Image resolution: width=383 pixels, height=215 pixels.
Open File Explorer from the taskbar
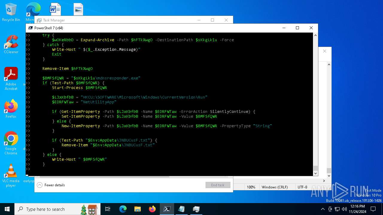pos(138,209)
